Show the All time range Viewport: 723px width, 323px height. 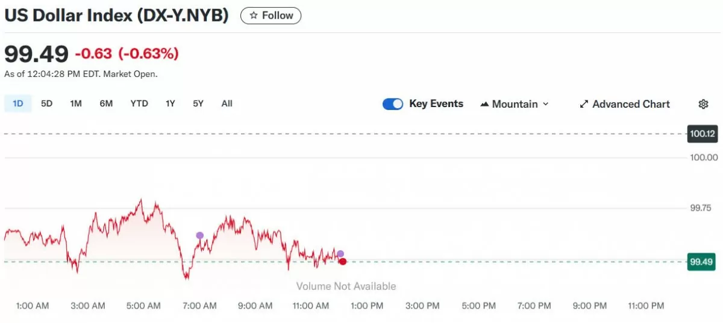(227, 103)
